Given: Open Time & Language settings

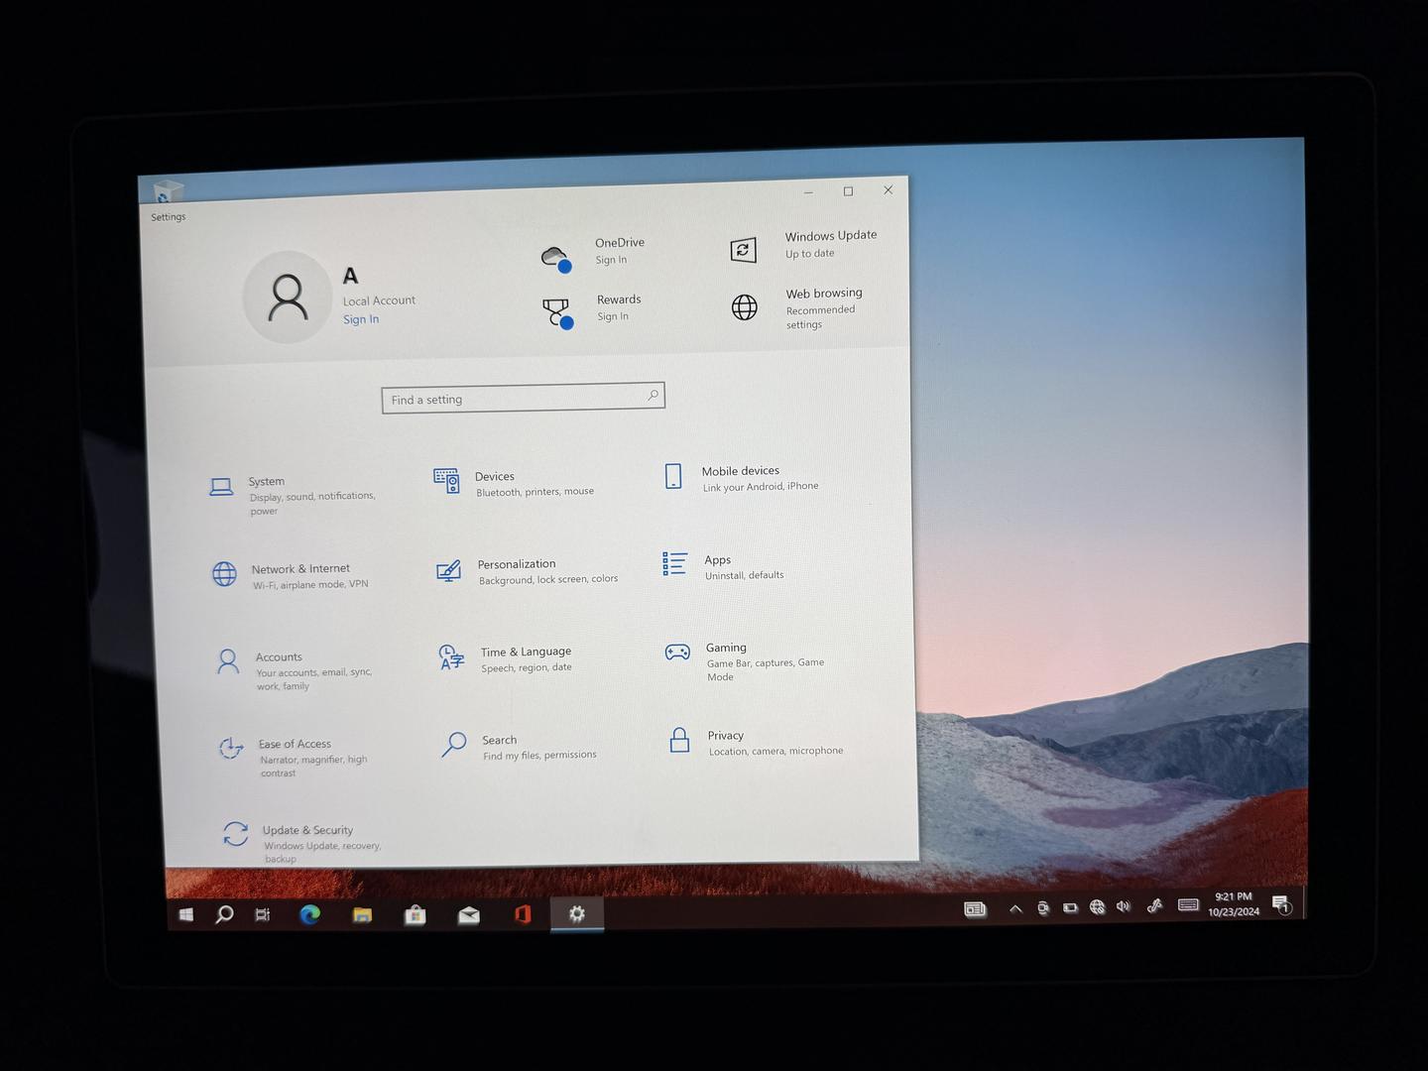Looking at the screenshot, I should 506,658.
